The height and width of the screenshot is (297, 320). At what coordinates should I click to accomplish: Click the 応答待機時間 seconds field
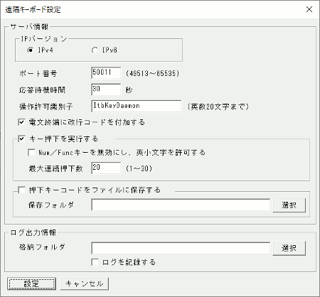click(106, 90)
